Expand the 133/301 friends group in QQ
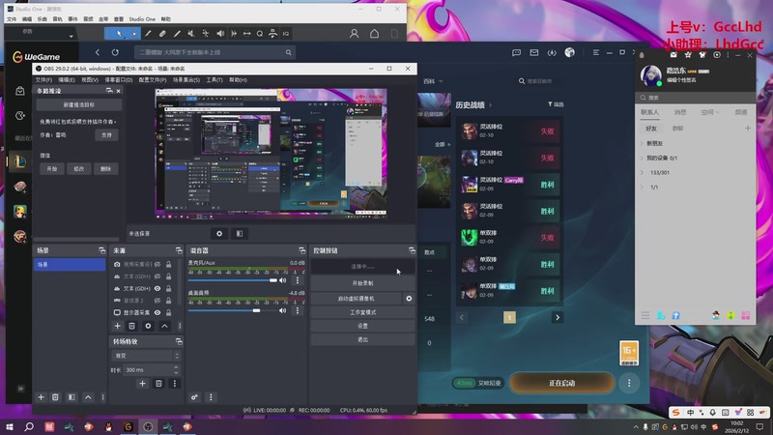The height and width of the screenshot is (435, 773). (642, 173)
